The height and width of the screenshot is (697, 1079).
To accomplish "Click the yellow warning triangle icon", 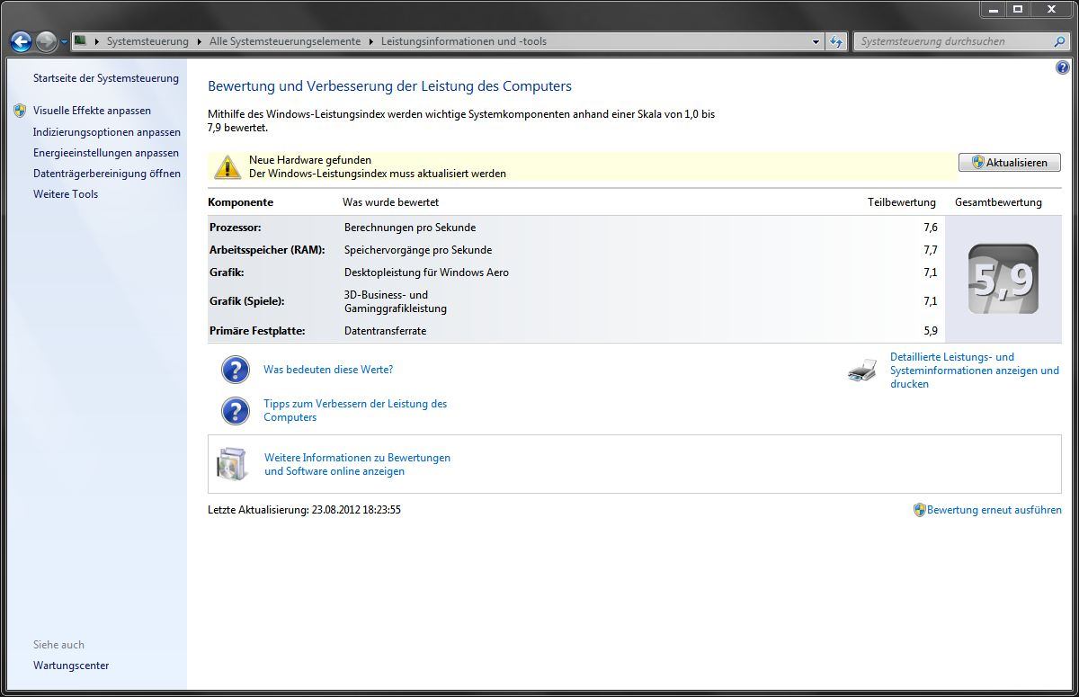I will tap(227, 166).
